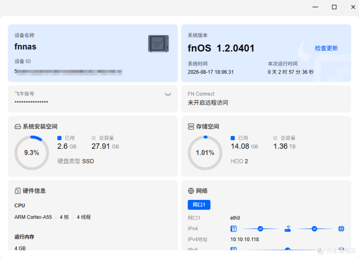The height and width of the screenshot is (258, 359).
Task: Click the 存储空间 storage icon
Action: [x=191, y=127]
